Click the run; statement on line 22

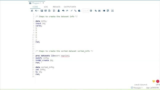(x=38, y=63)
